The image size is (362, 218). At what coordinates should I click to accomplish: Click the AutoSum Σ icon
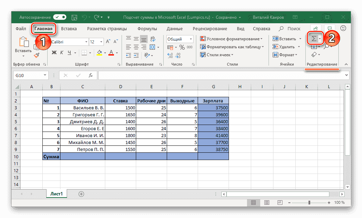313,38
